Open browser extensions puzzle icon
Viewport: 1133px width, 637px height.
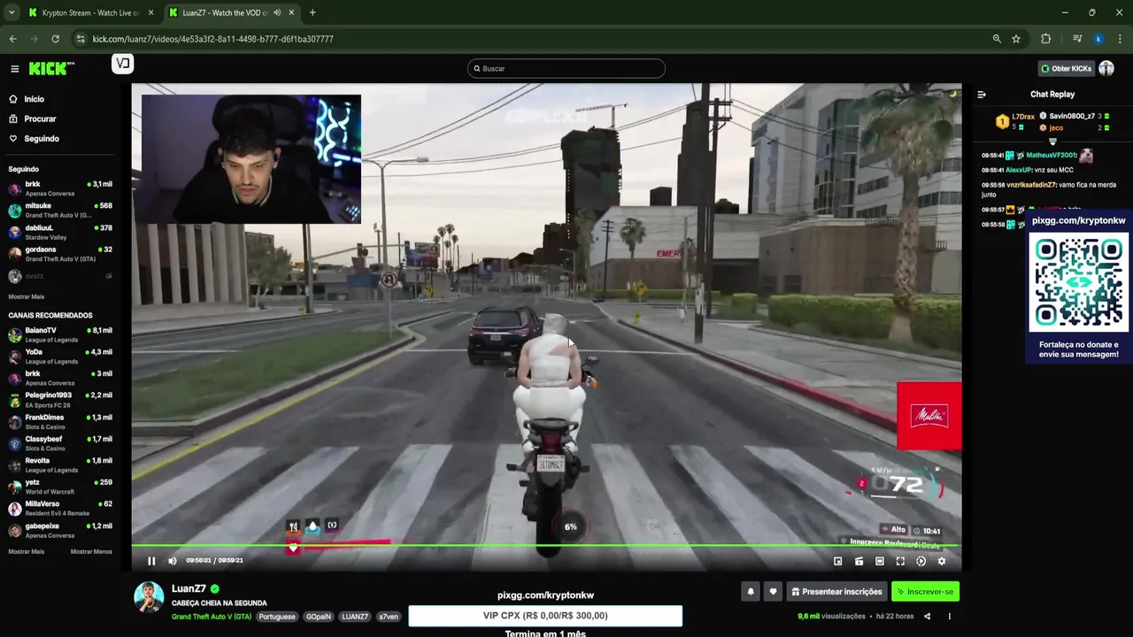(x=1045, y=39)
